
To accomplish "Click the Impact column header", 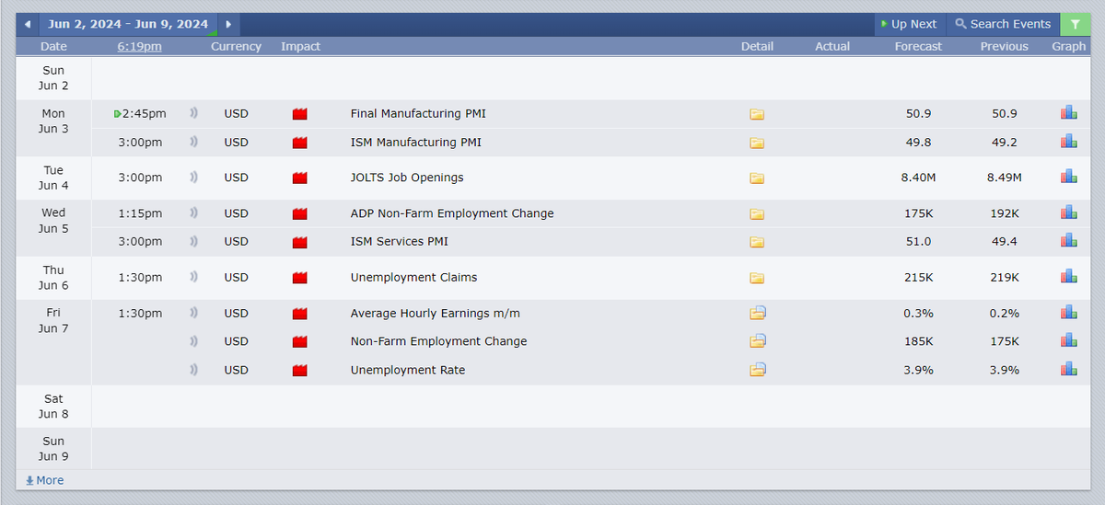I will (301, 46).
